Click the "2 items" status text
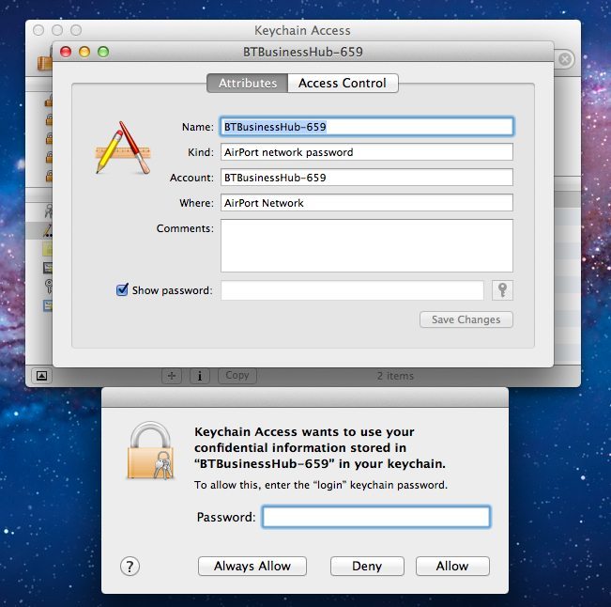 (x=395, y=376)
